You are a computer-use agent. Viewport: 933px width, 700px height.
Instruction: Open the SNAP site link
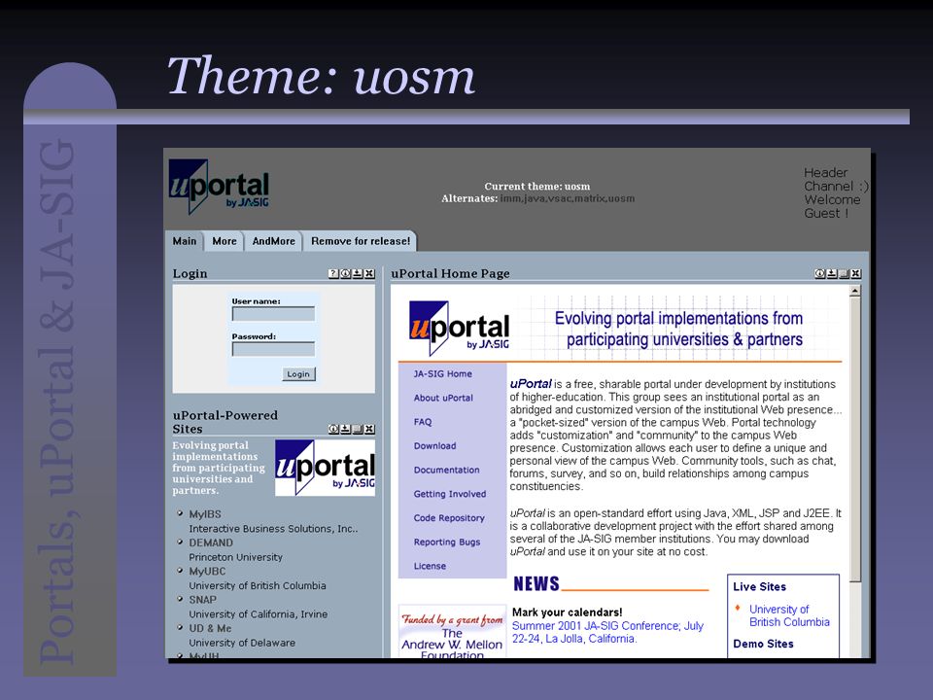(x=202, y=600)
